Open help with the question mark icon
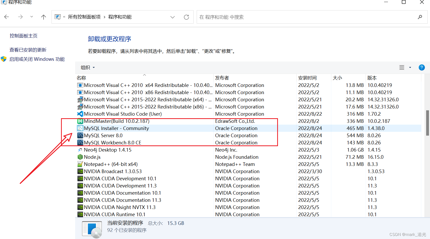 [422, 67]
